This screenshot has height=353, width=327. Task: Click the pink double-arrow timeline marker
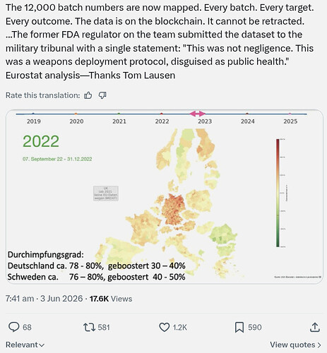(197, 114)
